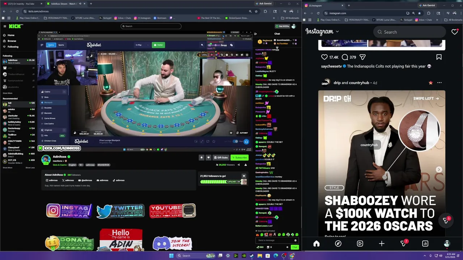The height and width of the screenshot is (260, 463).
Task: Open Instagram profile avatar in bottom bar
Action: (447, 243)
